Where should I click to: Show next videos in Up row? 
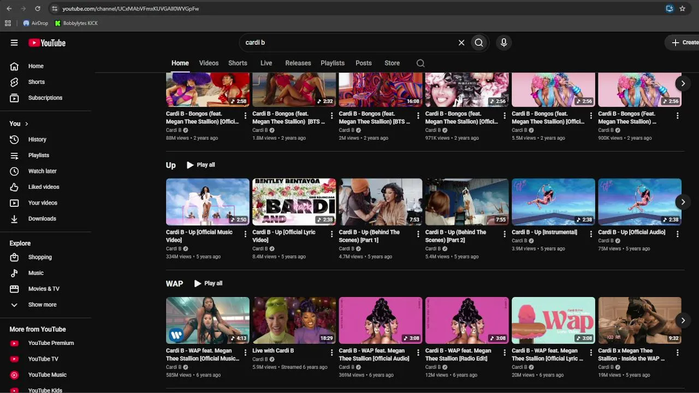(x=683, y=202)
